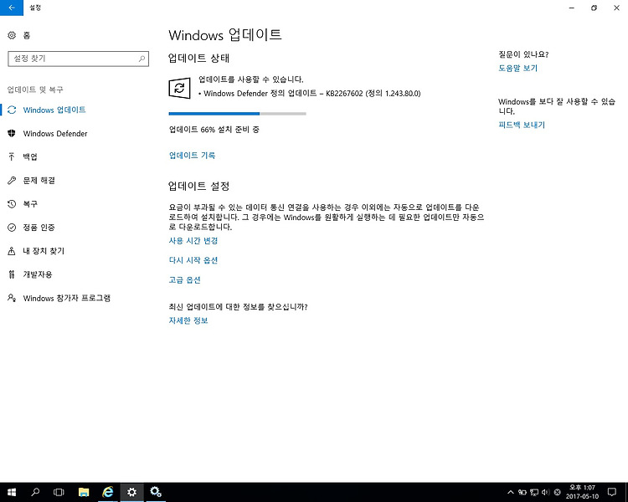The width and height of the screenshot is (628, 502).
Task: Open second gears app on taskbar
Action: pos(156,492)
